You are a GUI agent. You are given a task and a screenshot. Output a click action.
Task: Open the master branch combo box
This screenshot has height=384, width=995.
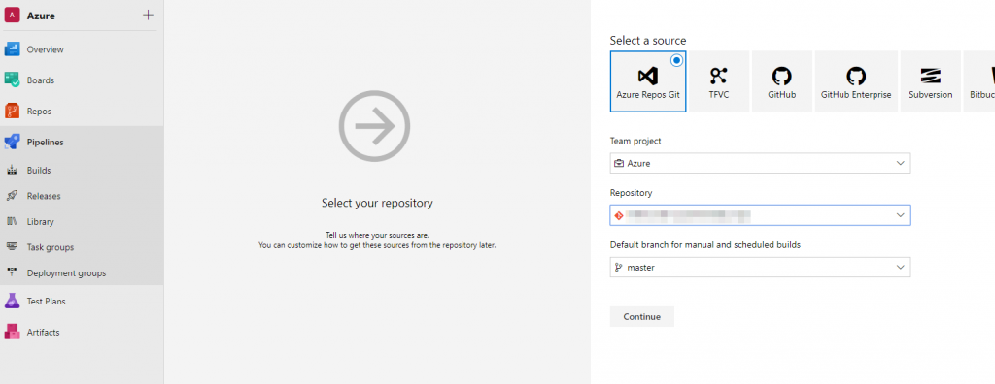(760, 268)
